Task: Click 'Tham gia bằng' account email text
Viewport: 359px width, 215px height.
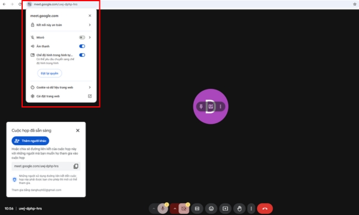Action: coord(36,190)
